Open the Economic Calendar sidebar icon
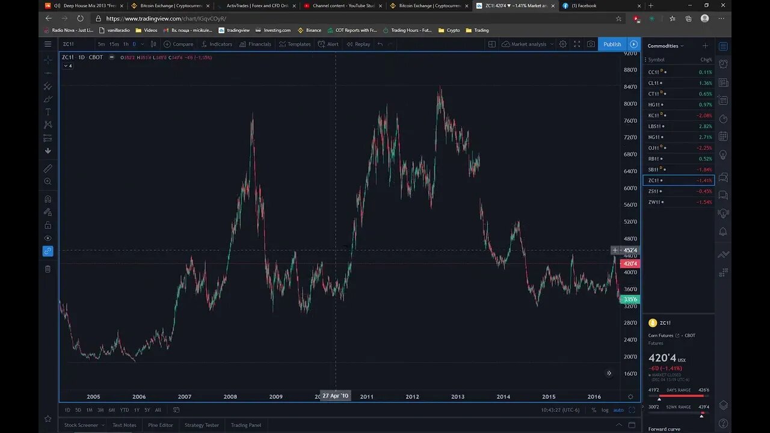The image size is (770, 433). pyautogui.click(x=723, y=137)
